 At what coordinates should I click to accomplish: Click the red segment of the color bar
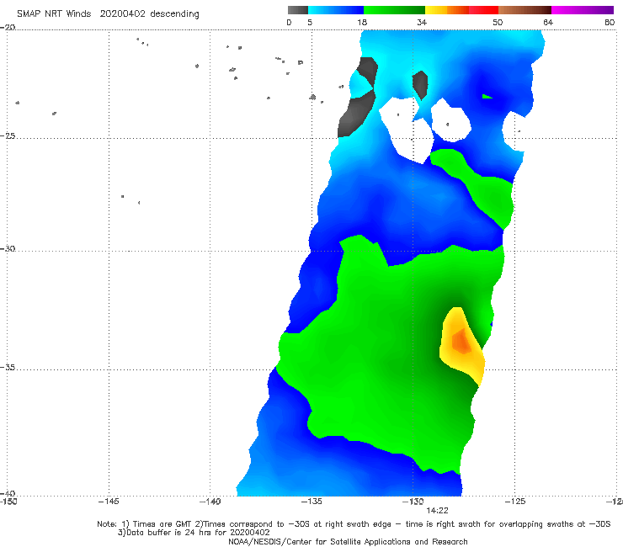pyautogui.click(x=483, y=10)
